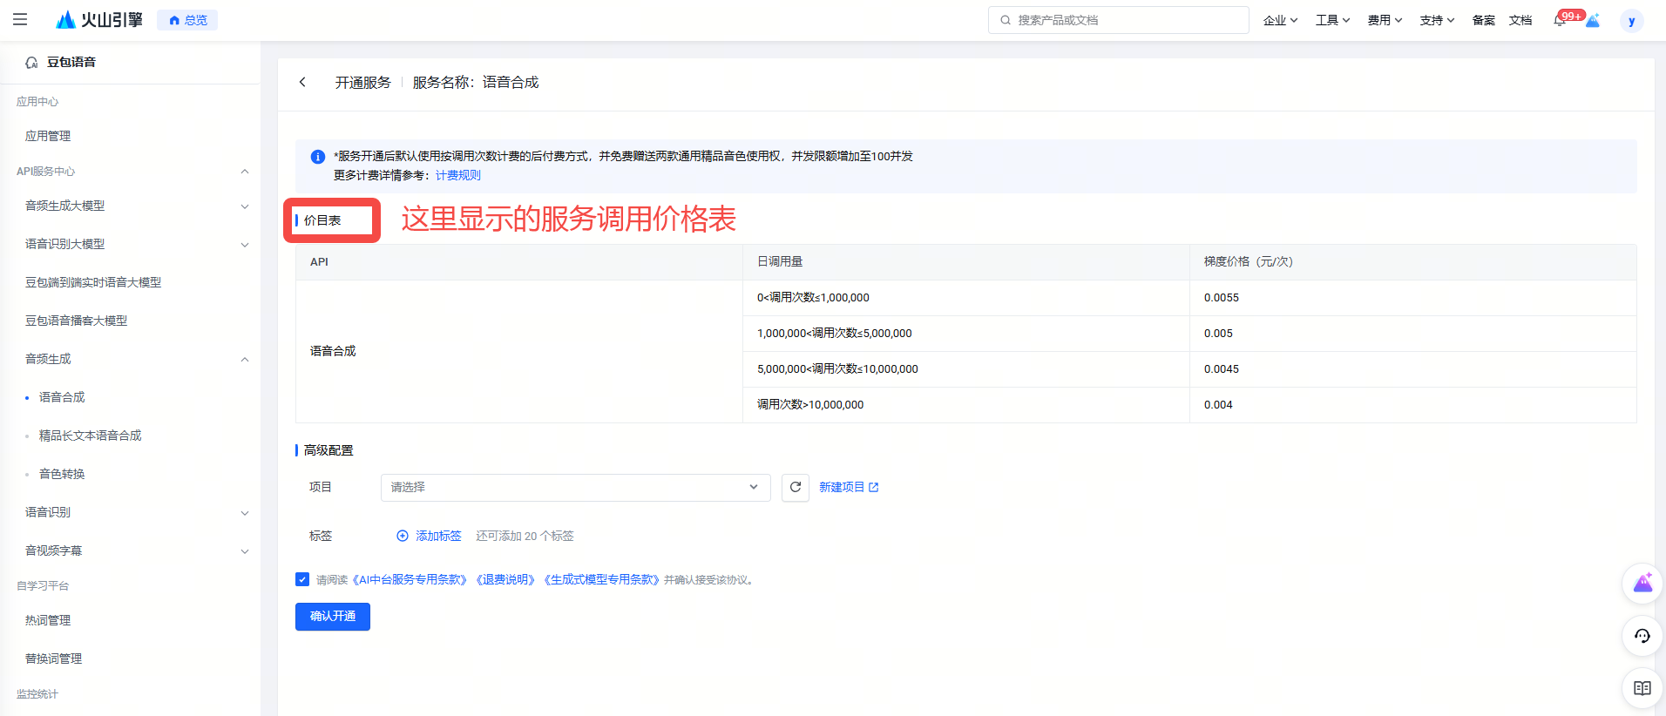Click the refresh icon next to project dropdown
This screenshot has width=1666, height=716.
pos(795,488)
